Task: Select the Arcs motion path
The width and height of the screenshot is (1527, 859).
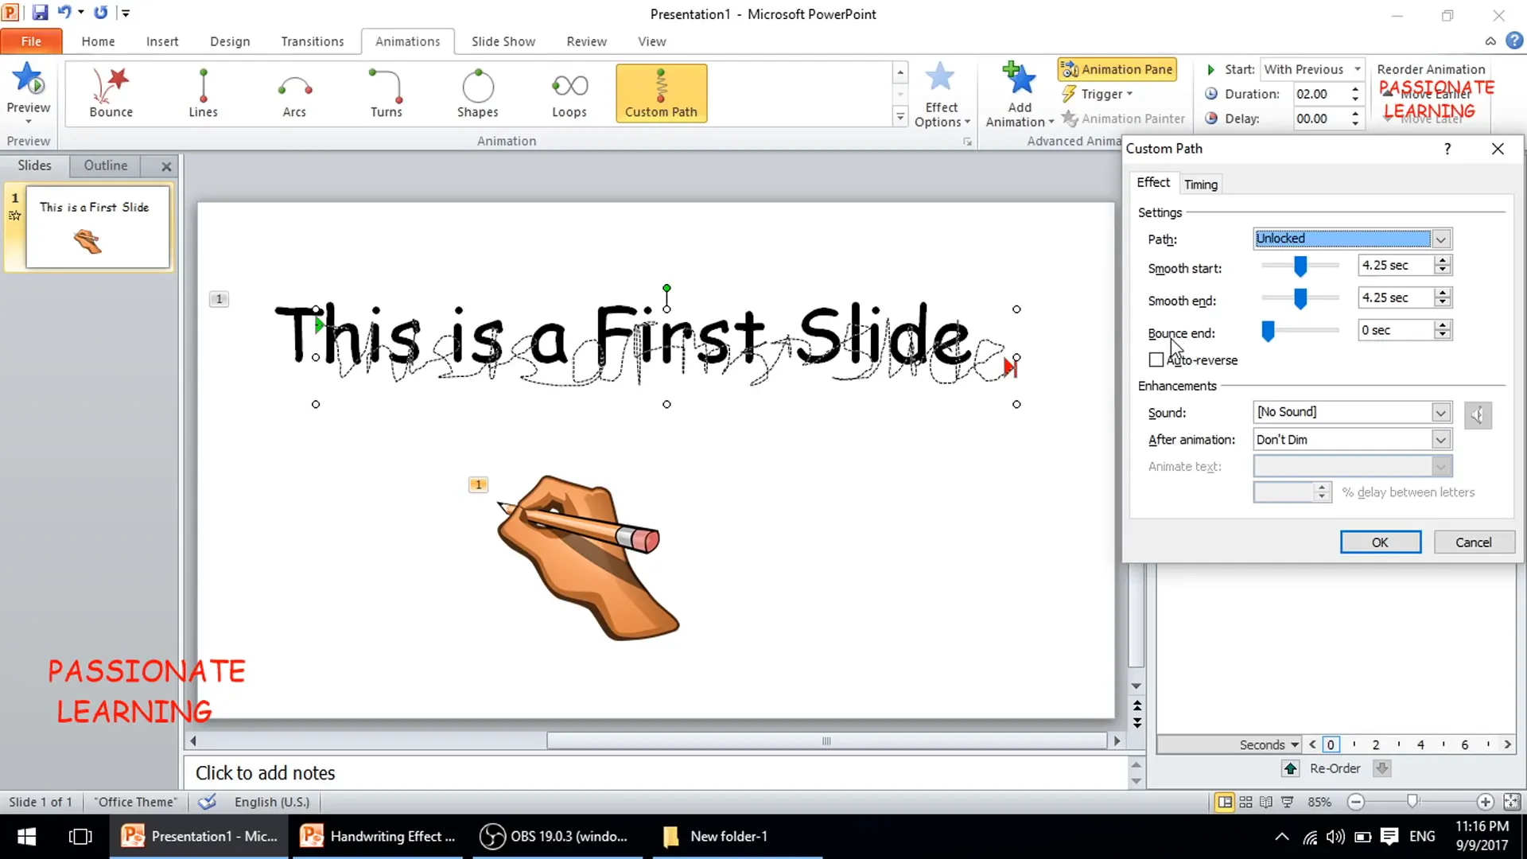Action: 294,94
